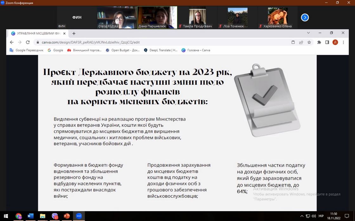Screen dimensions: 355x221
Task: Click the share page icon in address bar
Action: 301,42
